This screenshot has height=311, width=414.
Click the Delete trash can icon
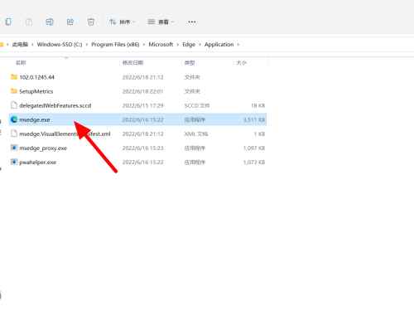tap(91, 22)
